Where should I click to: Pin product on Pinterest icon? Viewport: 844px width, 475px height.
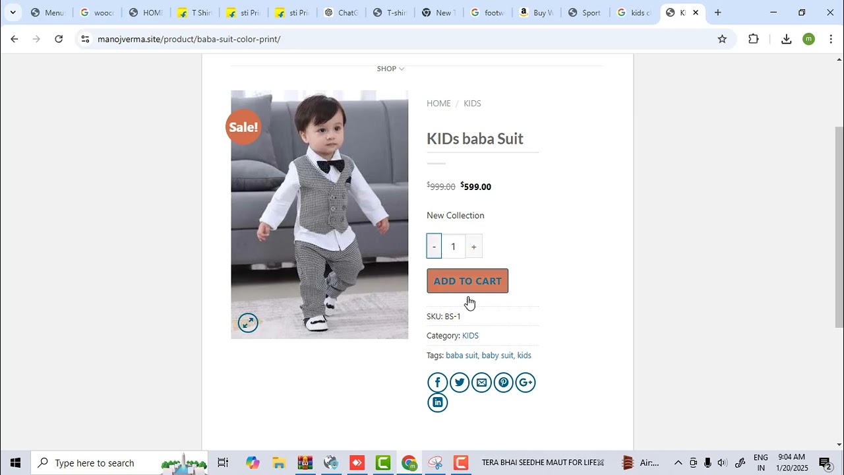click(504, 383)
